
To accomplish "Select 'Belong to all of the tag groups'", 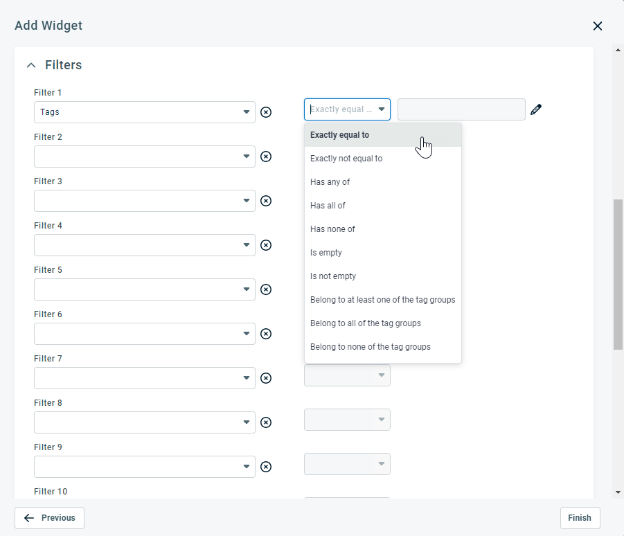I will point(366,323).
